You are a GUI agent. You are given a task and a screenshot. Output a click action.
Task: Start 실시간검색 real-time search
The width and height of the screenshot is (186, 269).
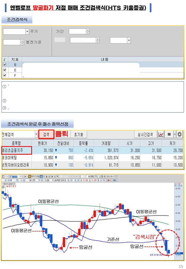[x=146, y=134]
